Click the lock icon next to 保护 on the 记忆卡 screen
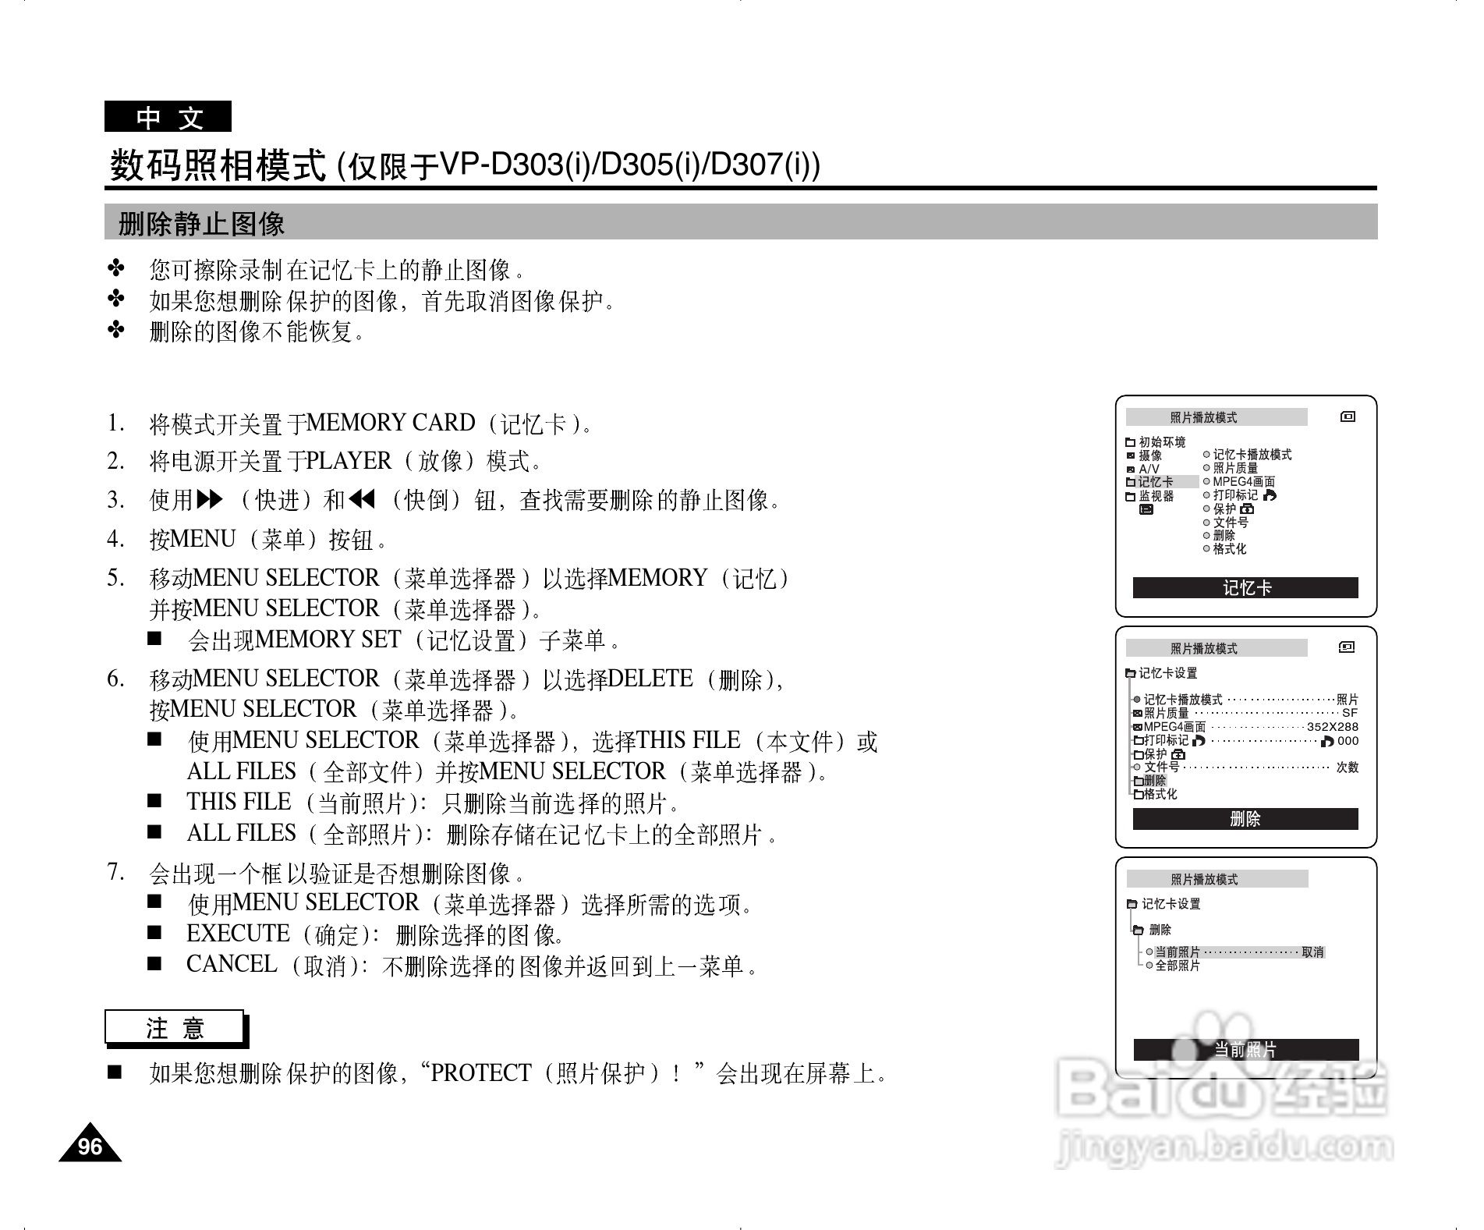1484x1230 pixels. 1247,509
